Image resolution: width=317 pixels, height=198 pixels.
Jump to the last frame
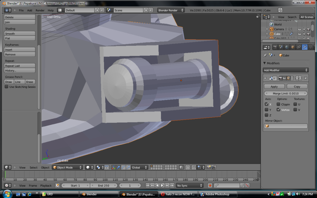tap(172, 185)
